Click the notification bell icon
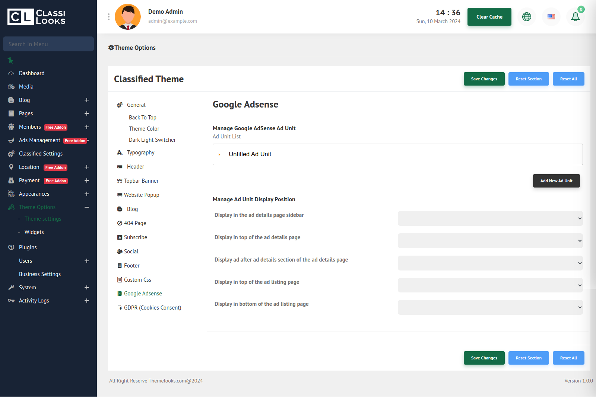Screen dimensions: 596x397 (x=575, y=17)
